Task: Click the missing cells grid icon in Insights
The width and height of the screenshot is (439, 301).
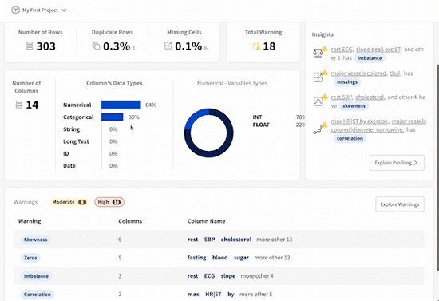Action: click(x=318, y=77)
